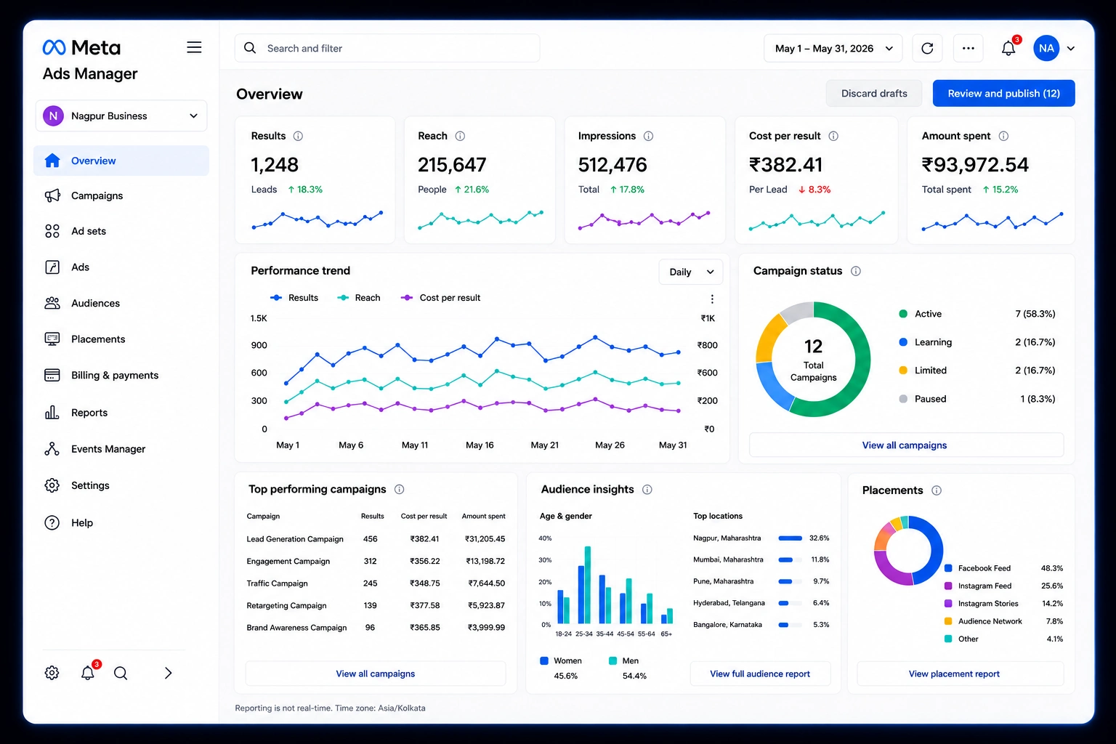
Task: Open notifications bell in top header
Action: (x=1008, y=48)
